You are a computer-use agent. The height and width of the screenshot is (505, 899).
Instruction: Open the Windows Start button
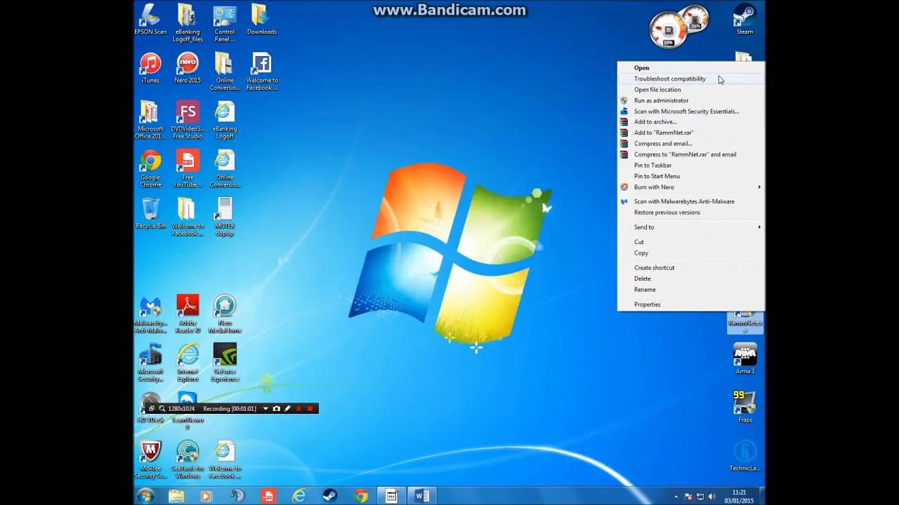[145, 497]
